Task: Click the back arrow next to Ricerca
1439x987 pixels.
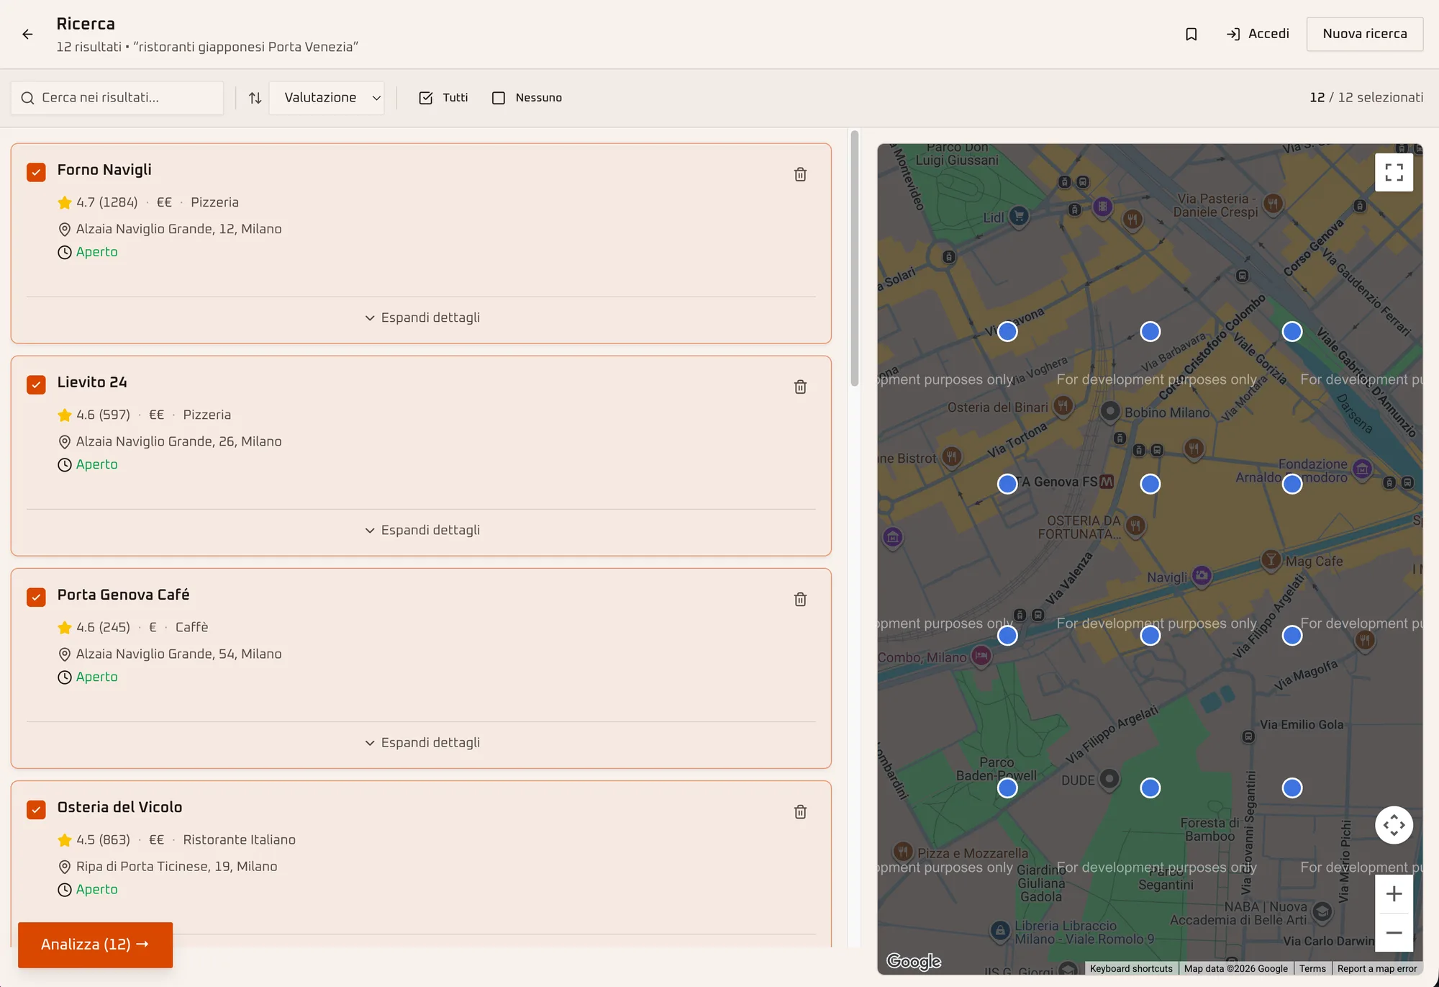Action: [x=27, y=34]
